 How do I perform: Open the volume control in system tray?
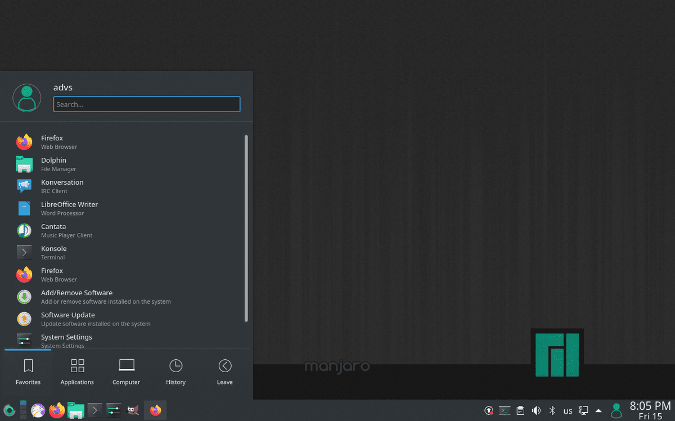(x=536, y=410)
